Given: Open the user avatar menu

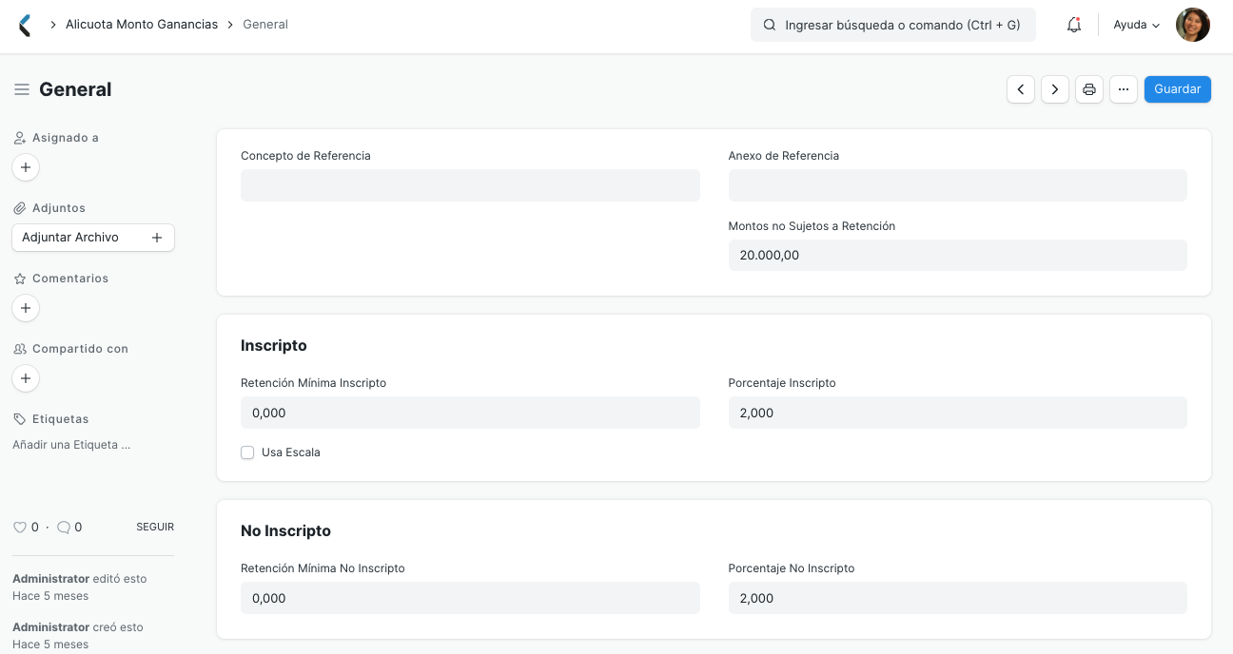Looking at the screenshot, I should pos(1193,25).
